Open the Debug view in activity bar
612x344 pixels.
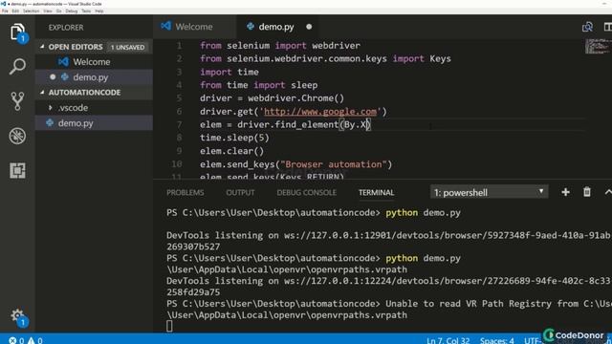pos(17,136)
